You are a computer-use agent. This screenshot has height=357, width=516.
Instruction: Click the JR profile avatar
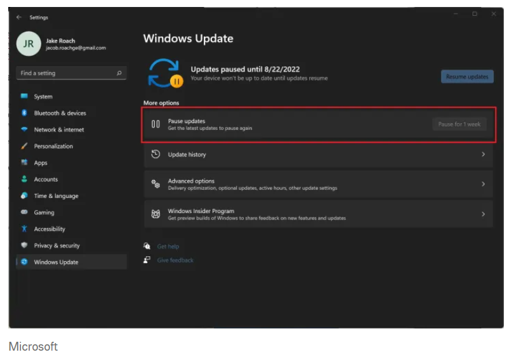coord(29,44)
